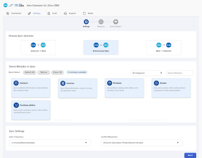Toggle the Quotes module card
The height and width of the screenshot is (158, 202).
(171, 88)
